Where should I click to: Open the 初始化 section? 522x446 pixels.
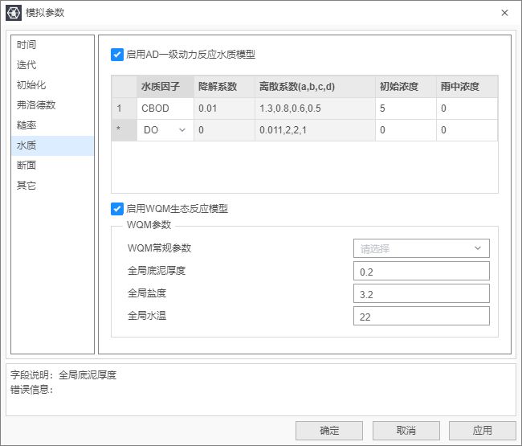coord(31,85)
